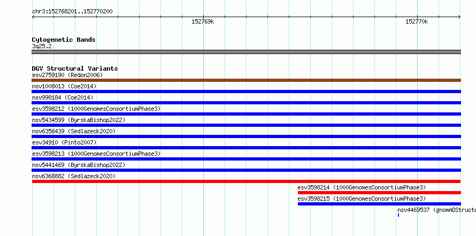Click the blue bar under esv3598213
Viewport: 476px width, 236px height.
pos(246,159)
